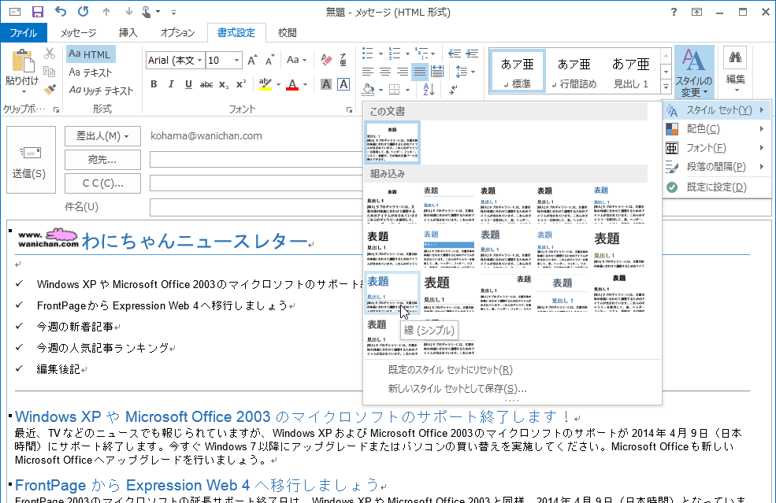Expand the styles gallery More arrow
Viewport: 776px width, 503px height.
(666, 87)
